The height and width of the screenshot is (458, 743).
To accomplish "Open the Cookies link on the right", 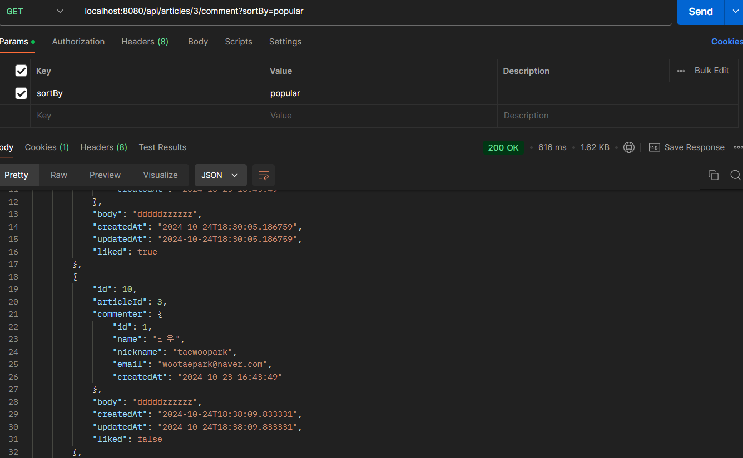I will click(727, 42).
